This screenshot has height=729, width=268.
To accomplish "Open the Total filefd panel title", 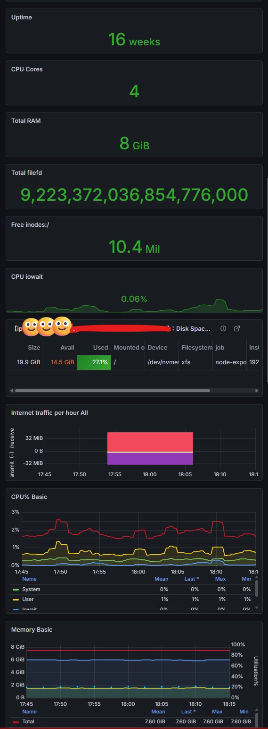I will (x=27, y=172).
